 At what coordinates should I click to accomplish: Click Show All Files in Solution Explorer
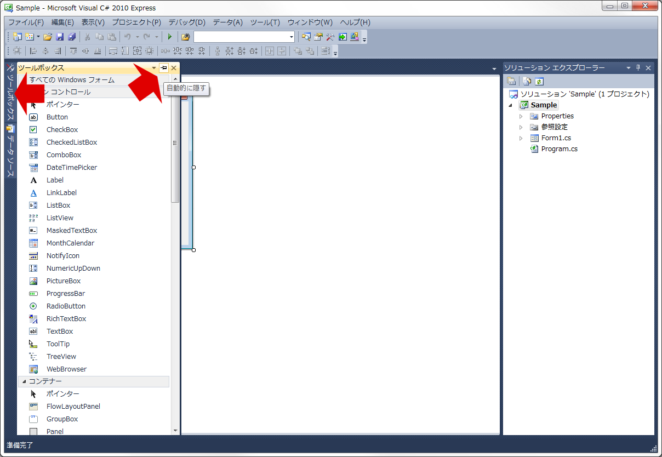point(527,81)
